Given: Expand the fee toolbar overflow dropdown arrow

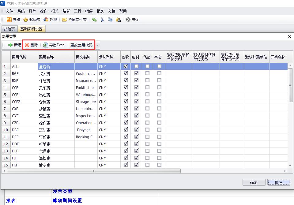Looking at the screenshot, I should 98,45.
